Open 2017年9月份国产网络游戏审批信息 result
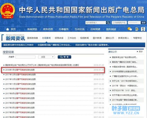The image size is (147, 118). [20, 89]
